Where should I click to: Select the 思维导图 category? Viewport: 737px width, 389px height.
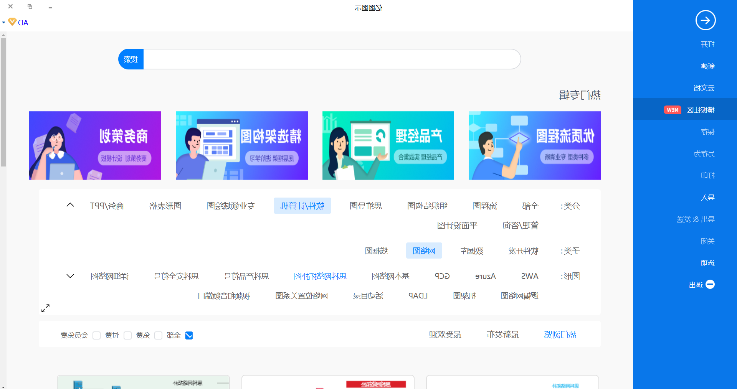click(366, 206)
